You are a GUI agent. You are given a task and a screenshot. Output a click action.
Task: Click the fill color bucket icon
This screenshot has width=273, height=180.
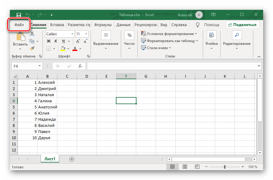(63, 49)
